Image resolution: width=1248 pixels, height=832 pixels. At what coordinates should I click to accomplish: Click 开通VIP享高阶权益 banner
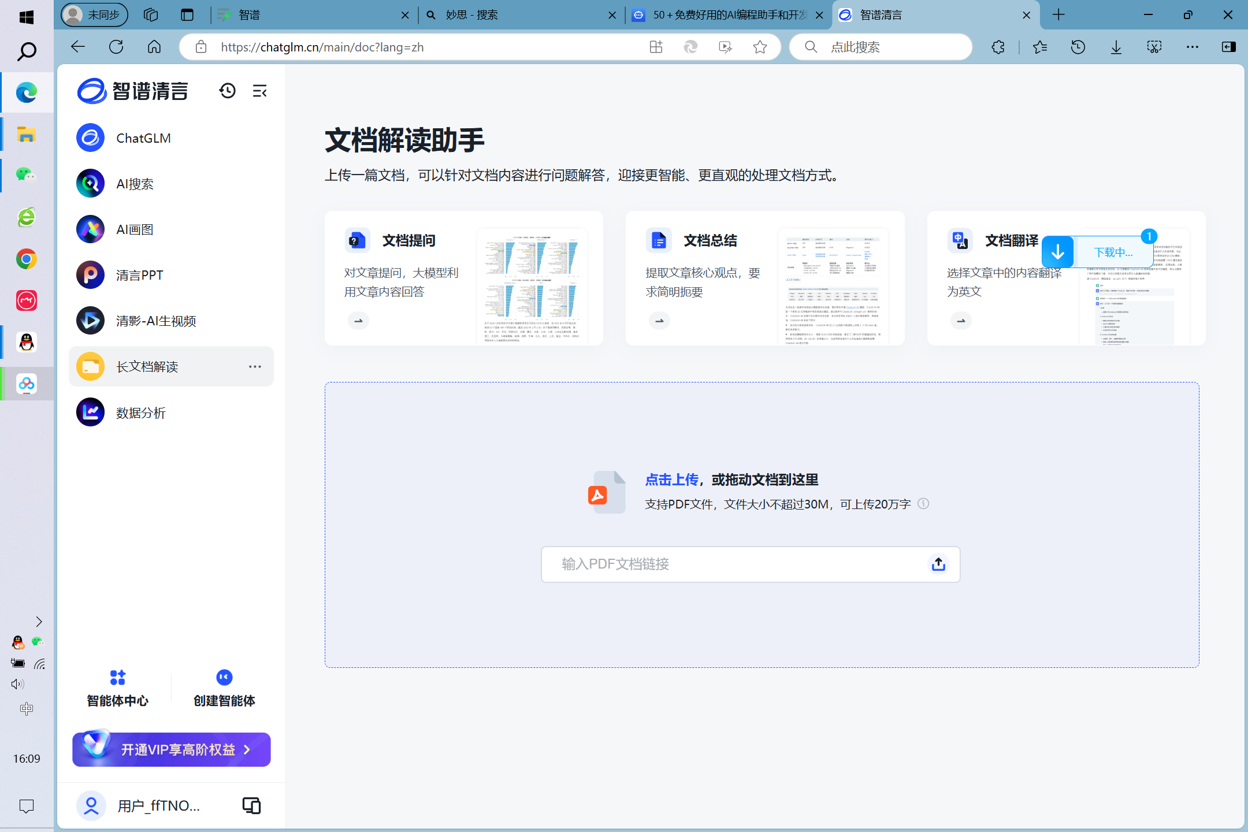click(x=172, y=749)
